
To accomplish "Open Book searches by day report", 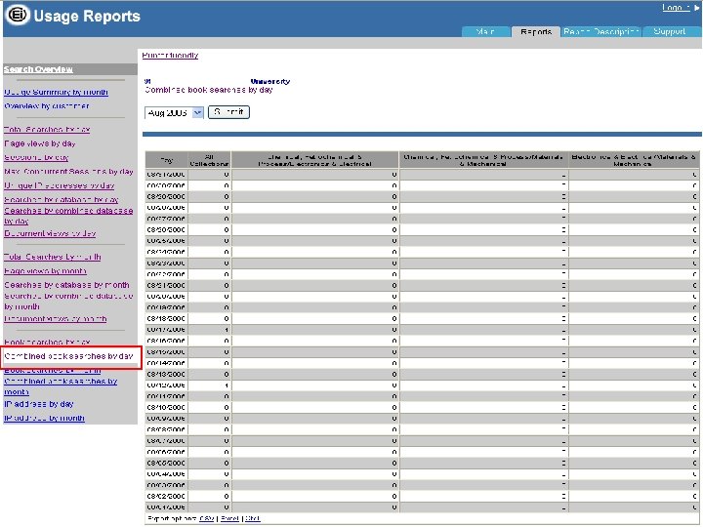I will pos(47,342).
